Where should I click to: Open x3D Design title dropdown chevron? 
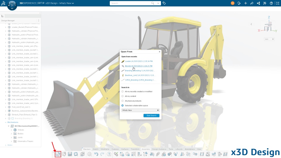73,3
